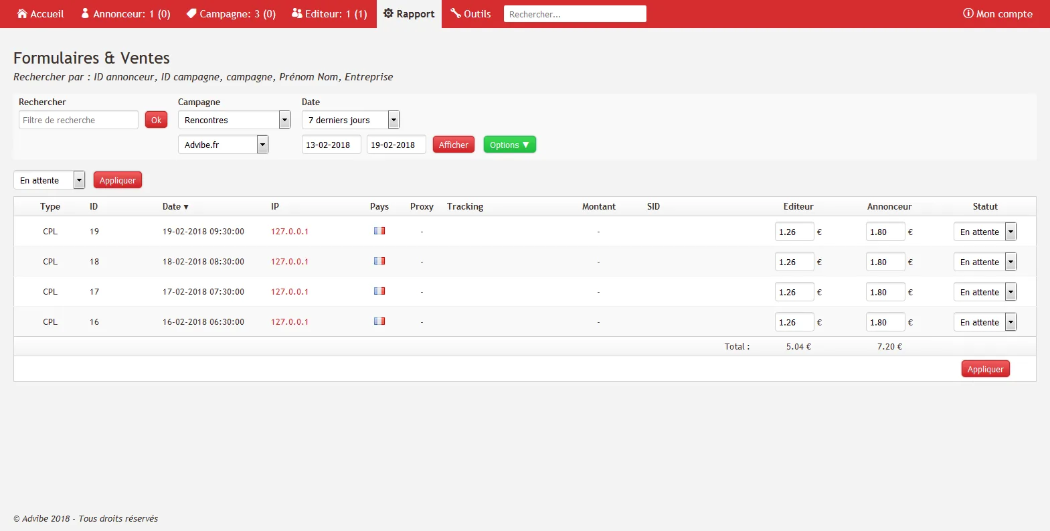Click the 13-02-2018 start date field
1050x531 pixels.
(x=331, y=145)
